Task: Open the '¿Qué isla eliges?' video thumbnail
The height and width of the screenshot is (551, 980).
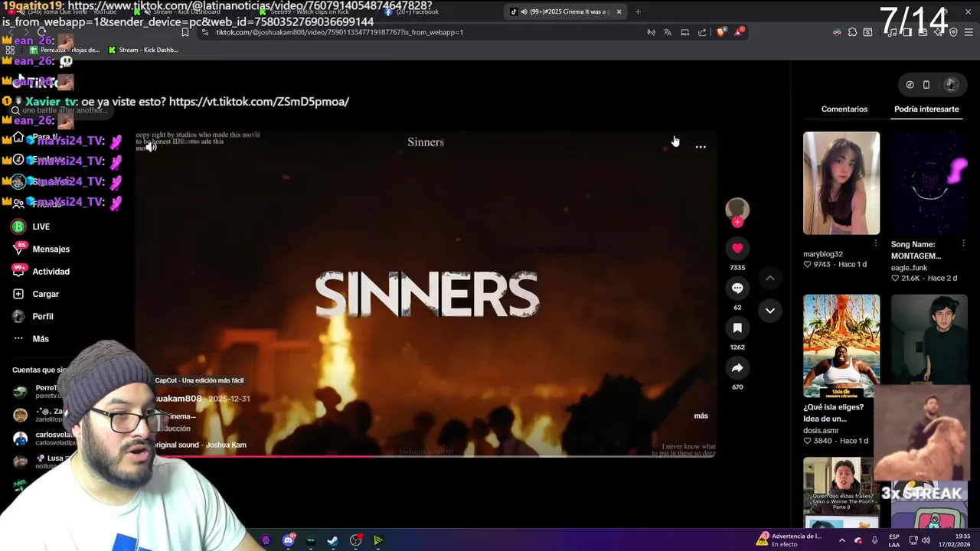Action: point(841,346)
